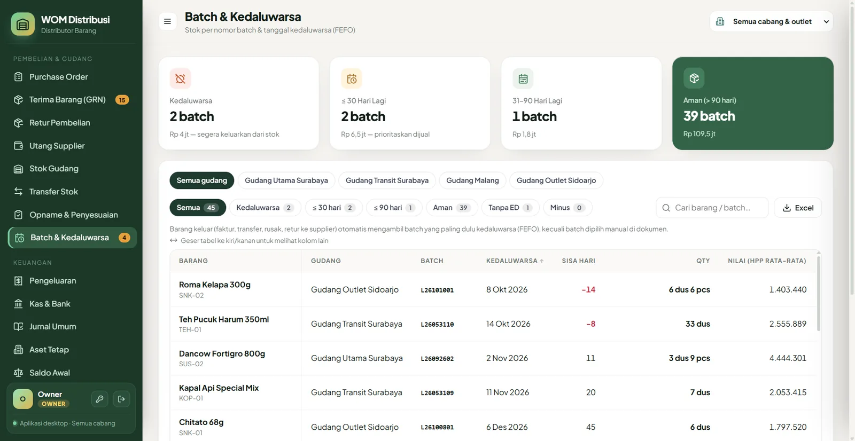Filter batches ≤ 30 hari

tap(333, 208)
